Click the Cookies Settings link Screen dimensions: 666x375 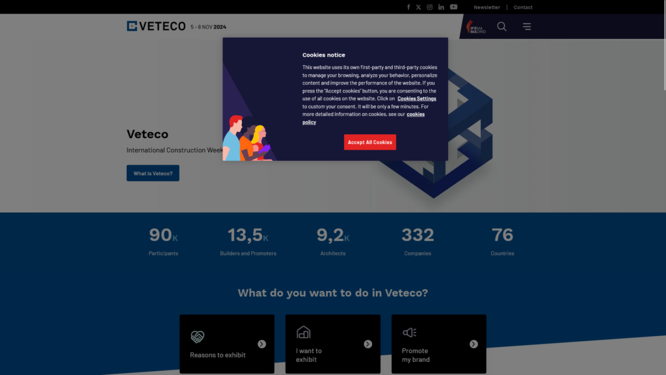click(417, 99)
